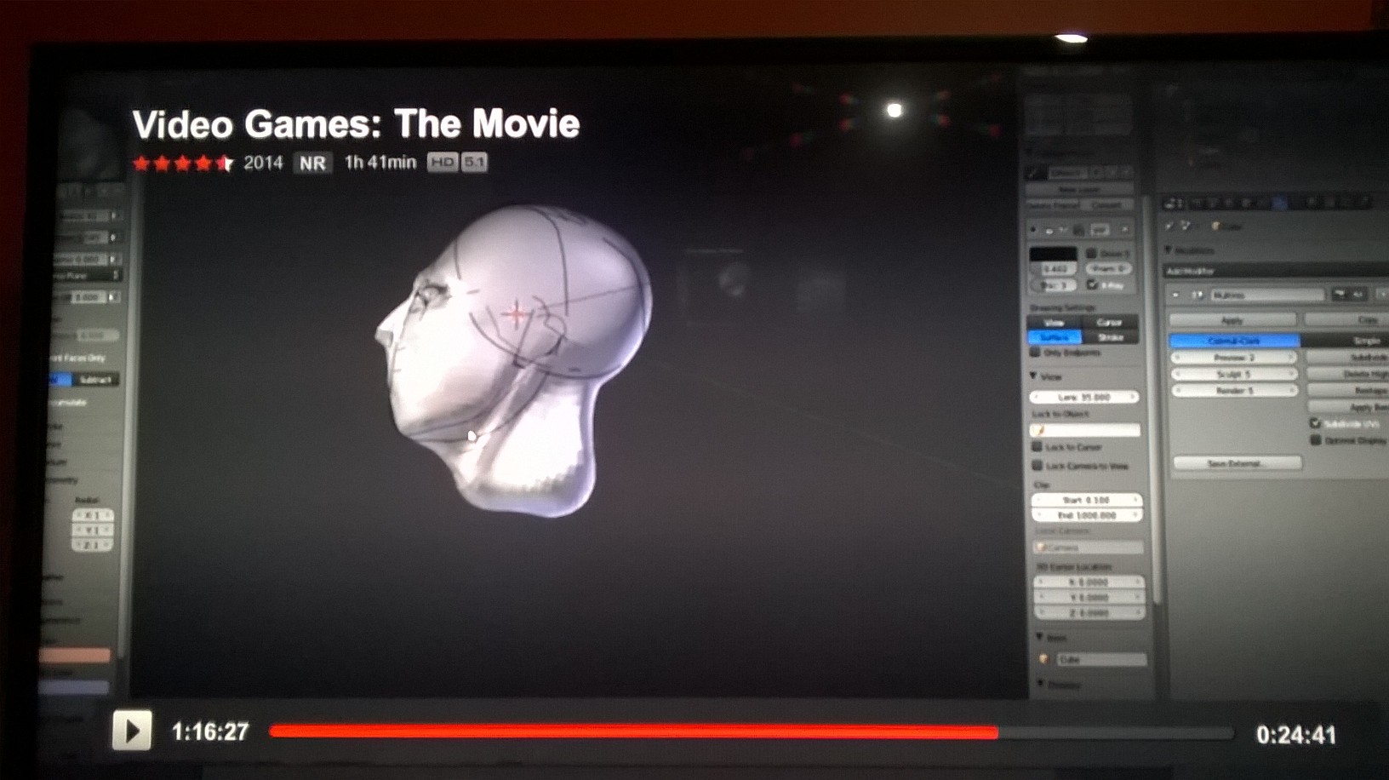Select the Subtract sculpt direction button
This screenshot has width=1389, height=780.
coord(95,379)
